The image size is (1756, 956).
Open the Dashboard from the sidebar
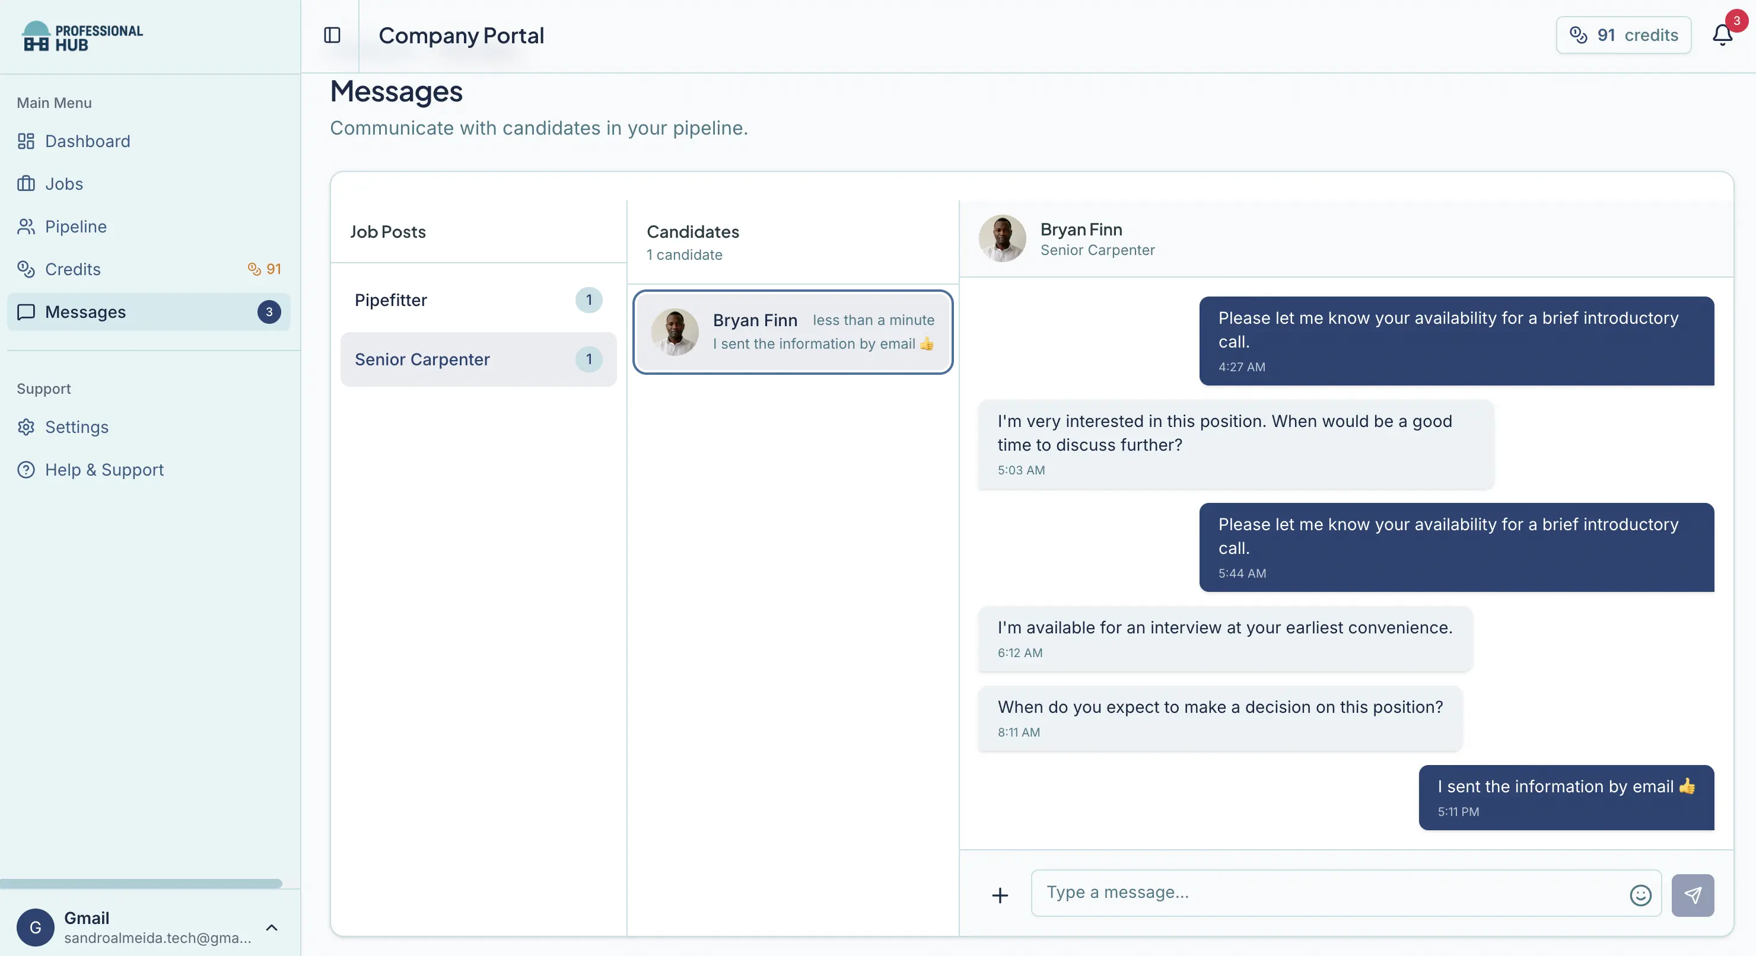[x=88, y=141]
